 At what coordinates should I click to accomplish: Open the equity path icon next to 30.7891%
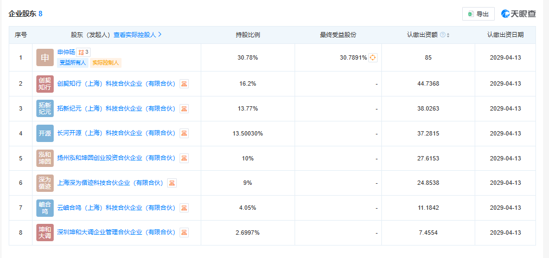(x=373, y=57)
